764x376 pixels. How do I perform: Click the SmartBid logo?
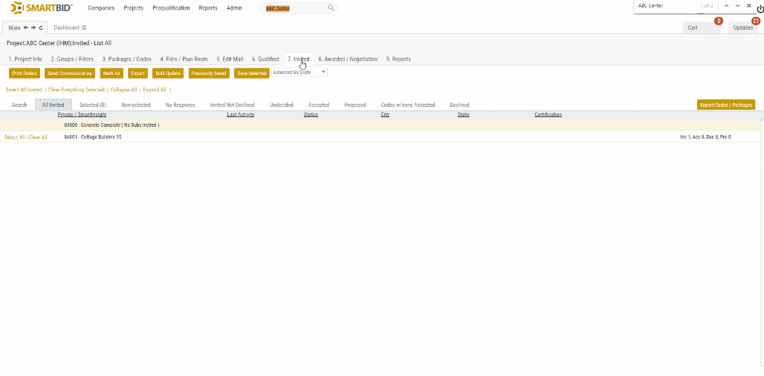tap(42, 7)
